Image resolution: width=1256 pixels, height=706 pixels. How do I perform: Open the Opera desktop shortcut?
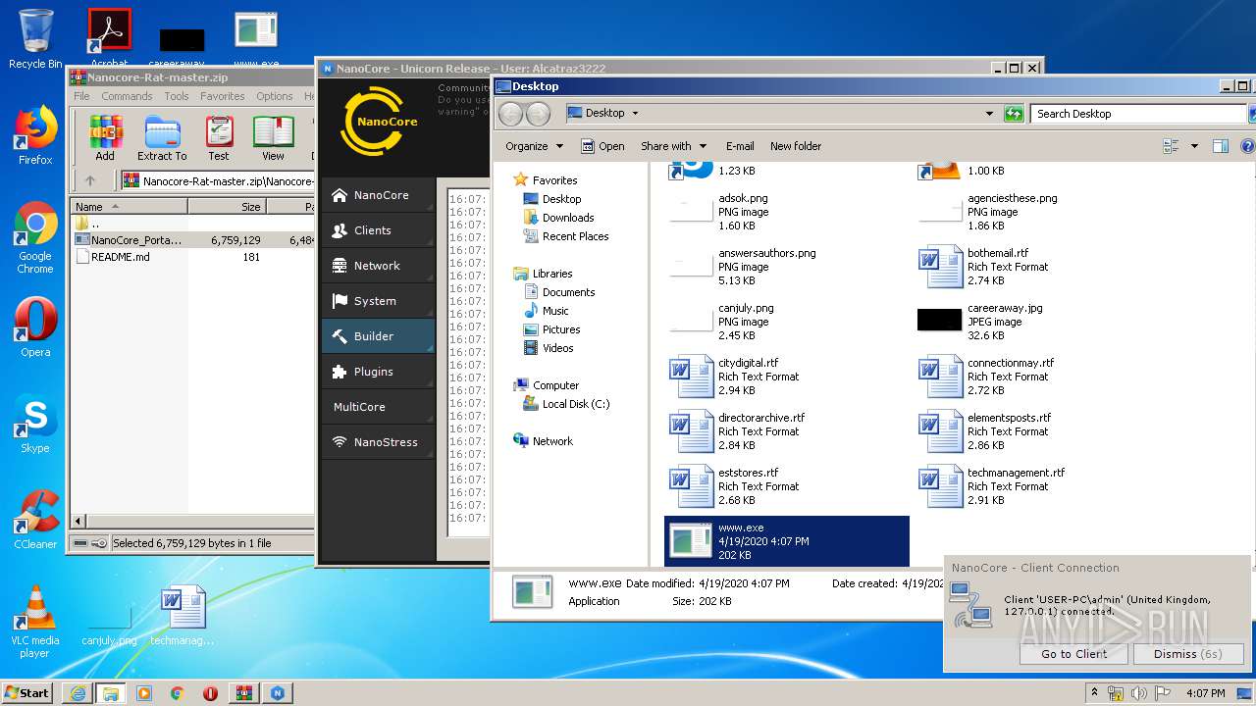click(x=35, y=328)
